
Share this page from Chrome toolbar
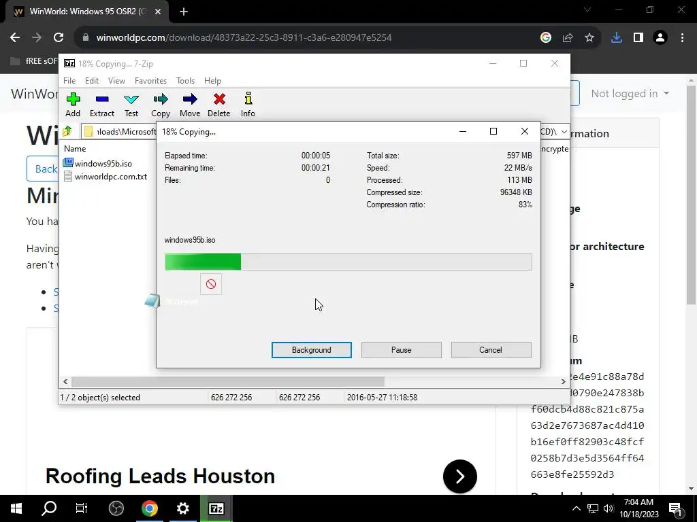(568, 38)
